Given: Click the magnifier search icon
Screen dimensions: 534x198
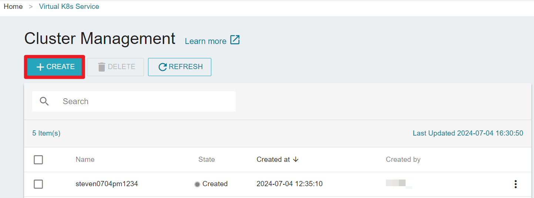Looking at the screenshot, I should [44, 101].
